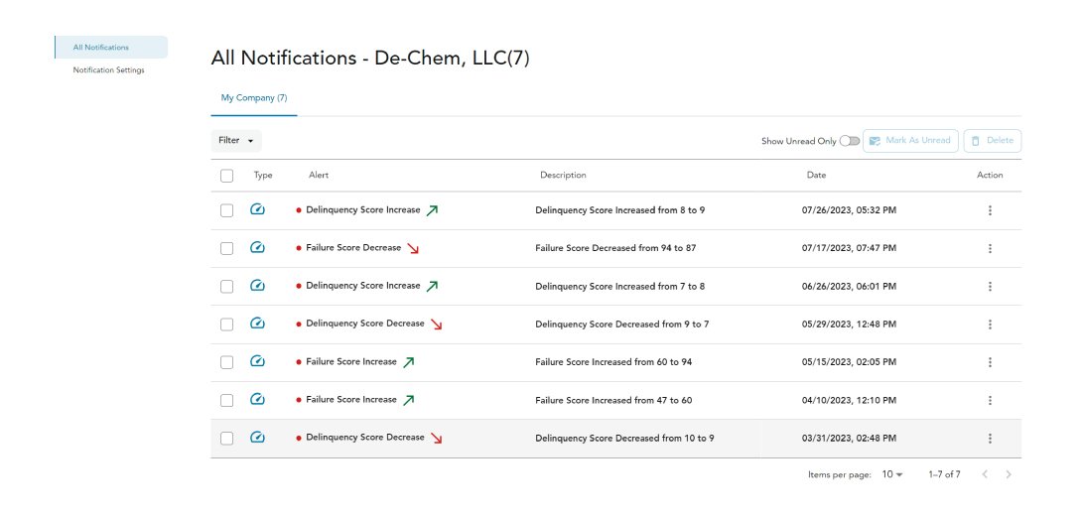The height and width of the screenshot is (518, 1082).
Task: Click gauge type icon in 05/15/2023 row
Action: 257,361
